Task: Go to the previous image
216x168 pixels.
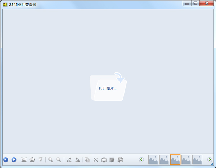Action: click(6, 159)
